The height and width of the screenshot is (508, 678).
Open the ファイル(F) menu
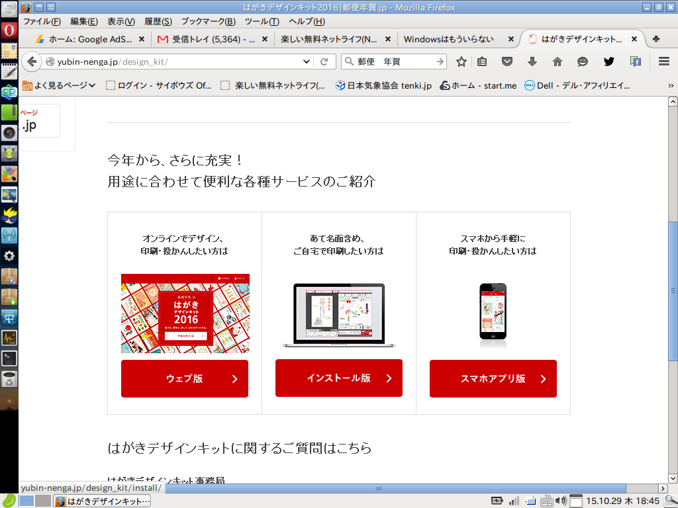click(42, 22)
